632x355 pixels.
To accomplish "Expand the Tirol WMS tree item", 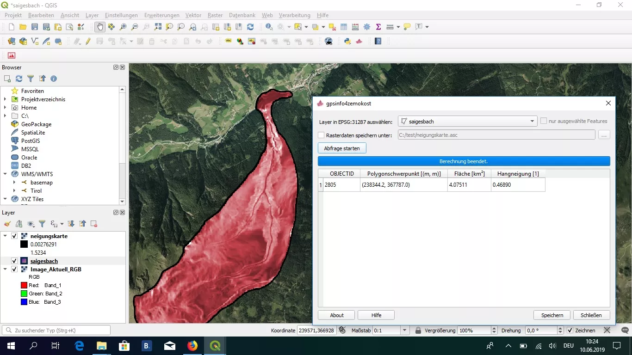I will (x=14, y=191).
